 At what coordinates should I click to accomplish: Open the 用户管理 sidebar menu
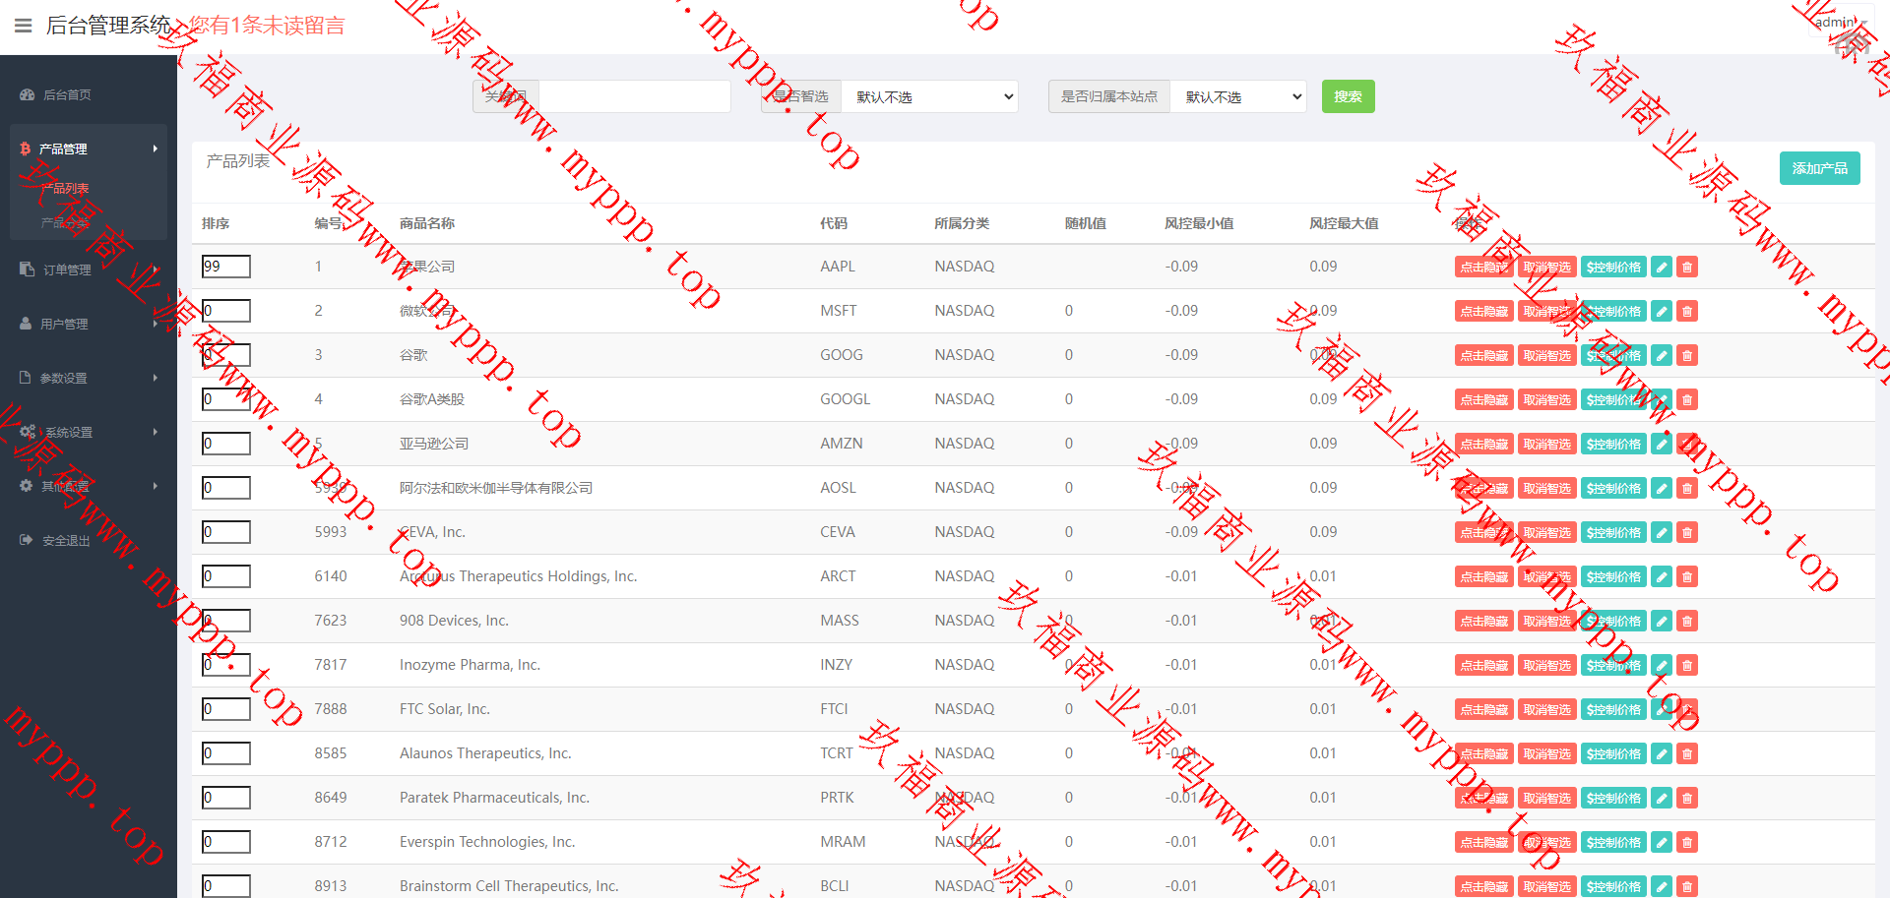[x=87, y=324]
